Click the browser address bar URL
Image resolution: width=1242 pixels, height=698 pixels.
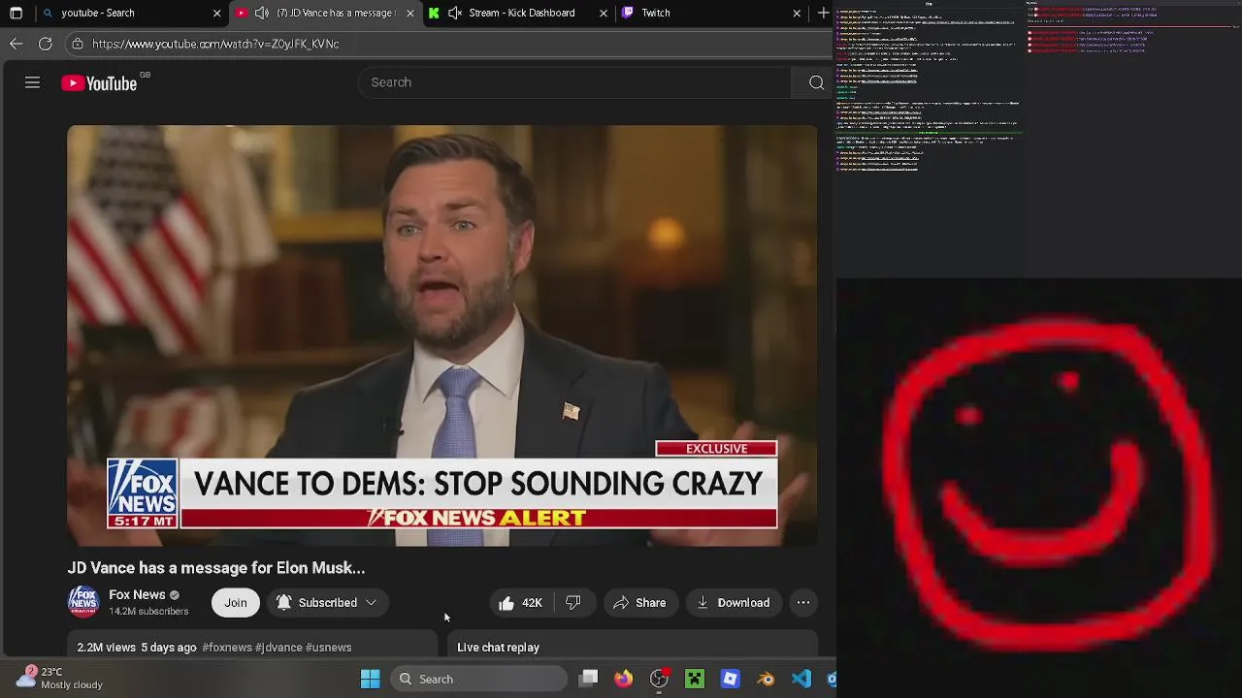point(215,44)
